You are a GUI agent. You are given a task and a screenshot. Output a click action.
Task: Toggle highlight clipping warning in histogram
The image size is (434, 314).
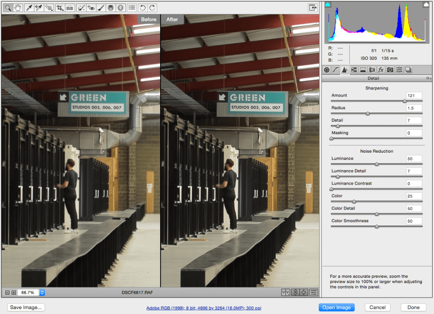pos(425,4)
